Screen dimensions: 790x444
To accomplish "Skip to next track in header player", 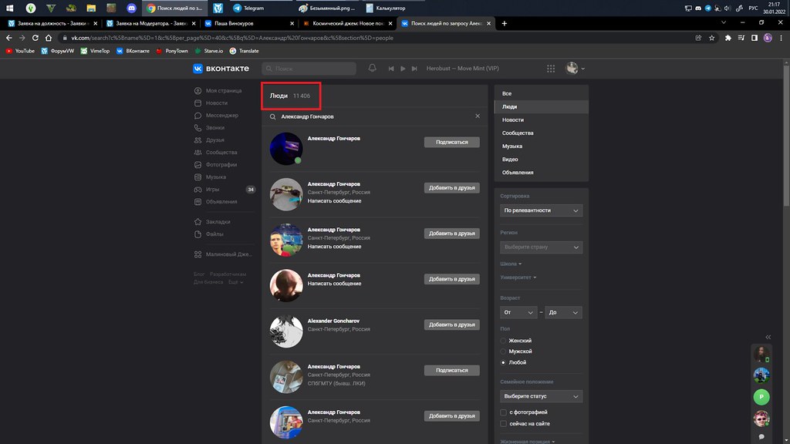I will [413, 69].
